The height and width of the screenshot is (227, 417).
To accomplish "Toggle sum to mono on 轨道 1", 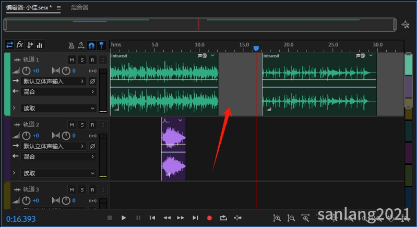I will (x=92, y=70).
